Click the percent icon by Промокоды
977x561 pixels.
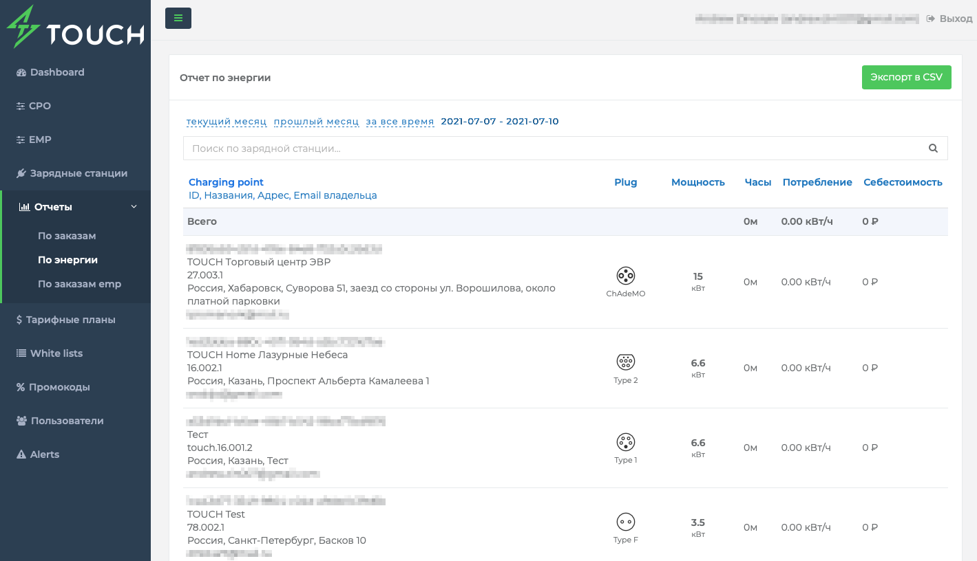coord(21,387)
